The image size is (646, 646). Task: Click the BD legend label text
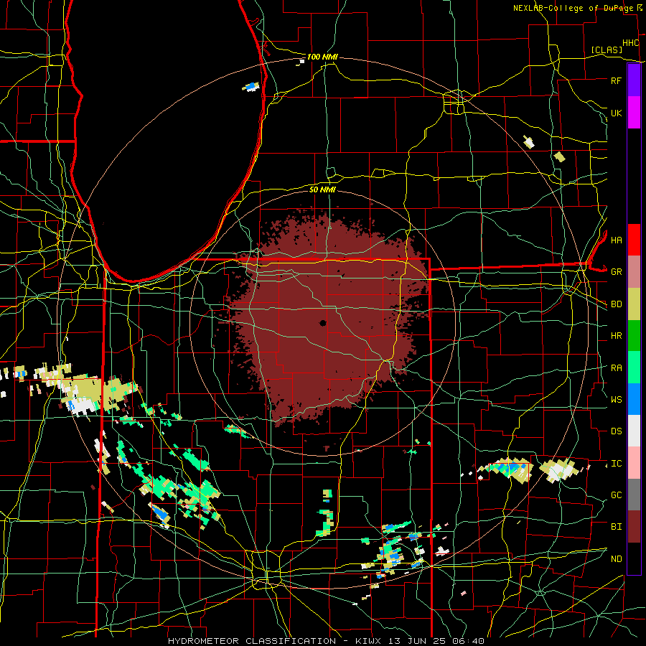click(x=616, y=304)
